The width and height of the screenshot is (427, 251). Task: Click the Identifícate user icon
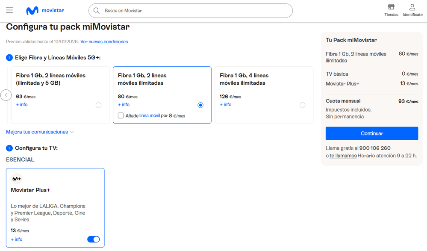pyautogui.click(x=412, y=7)
